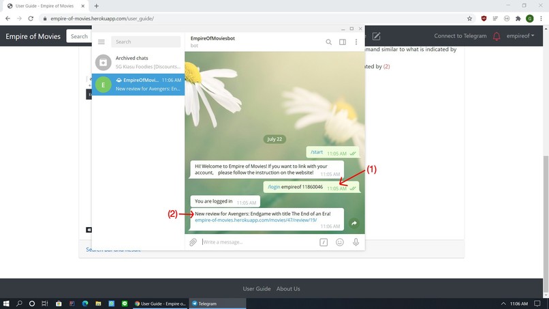Open bot commands slash button
Viewport: 549px width, 309px height.
324,242
